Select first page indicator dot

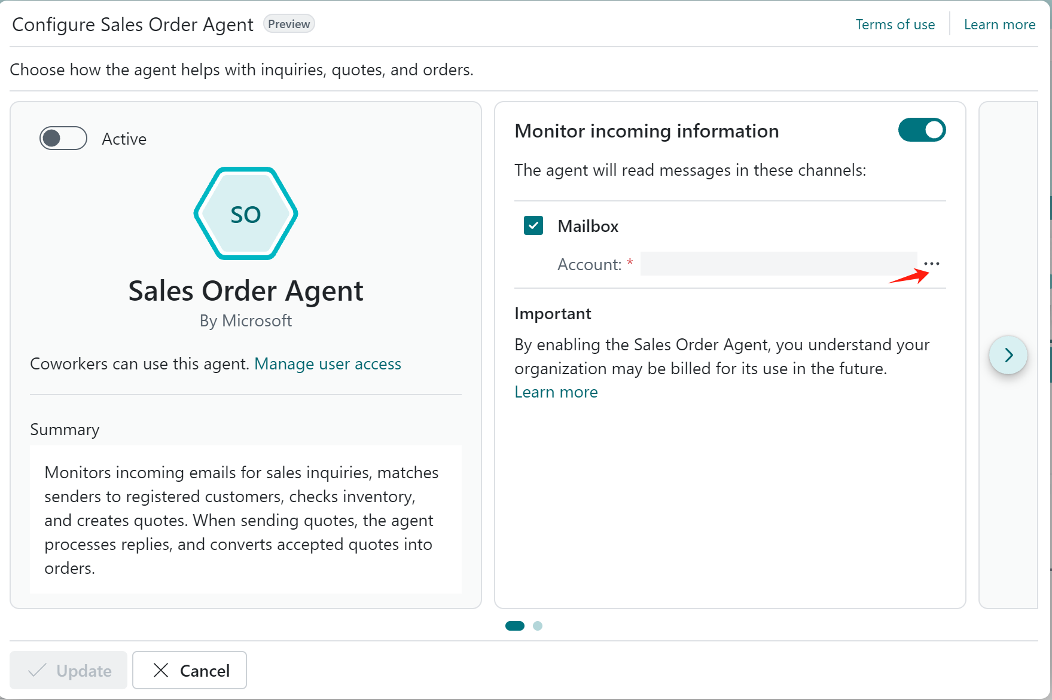point(515,626)
